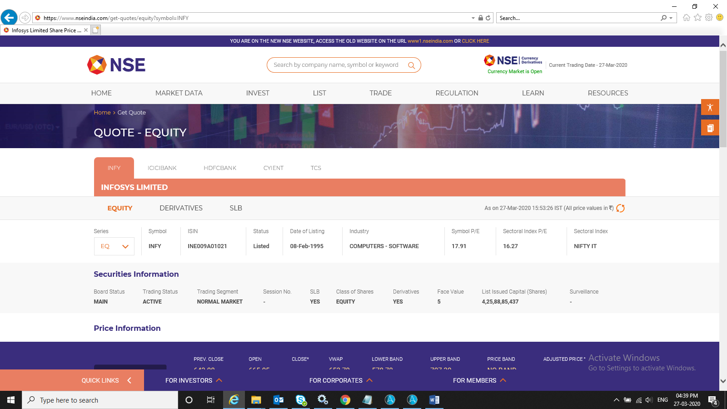
Task: Open Internet Explorer in taskbar
Action: click(x=234, y=400)
